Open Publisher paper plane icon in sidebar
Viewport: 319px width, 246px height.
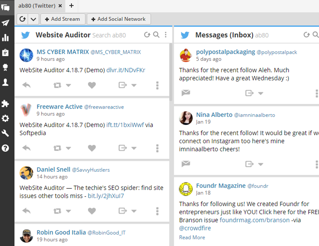pyautogui.click(x=5, y=23)
